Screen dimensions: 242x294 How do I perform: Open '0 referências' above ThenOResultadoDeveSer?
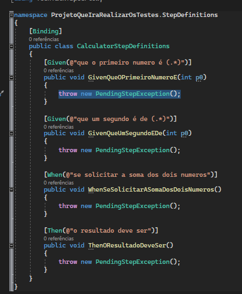58,239
